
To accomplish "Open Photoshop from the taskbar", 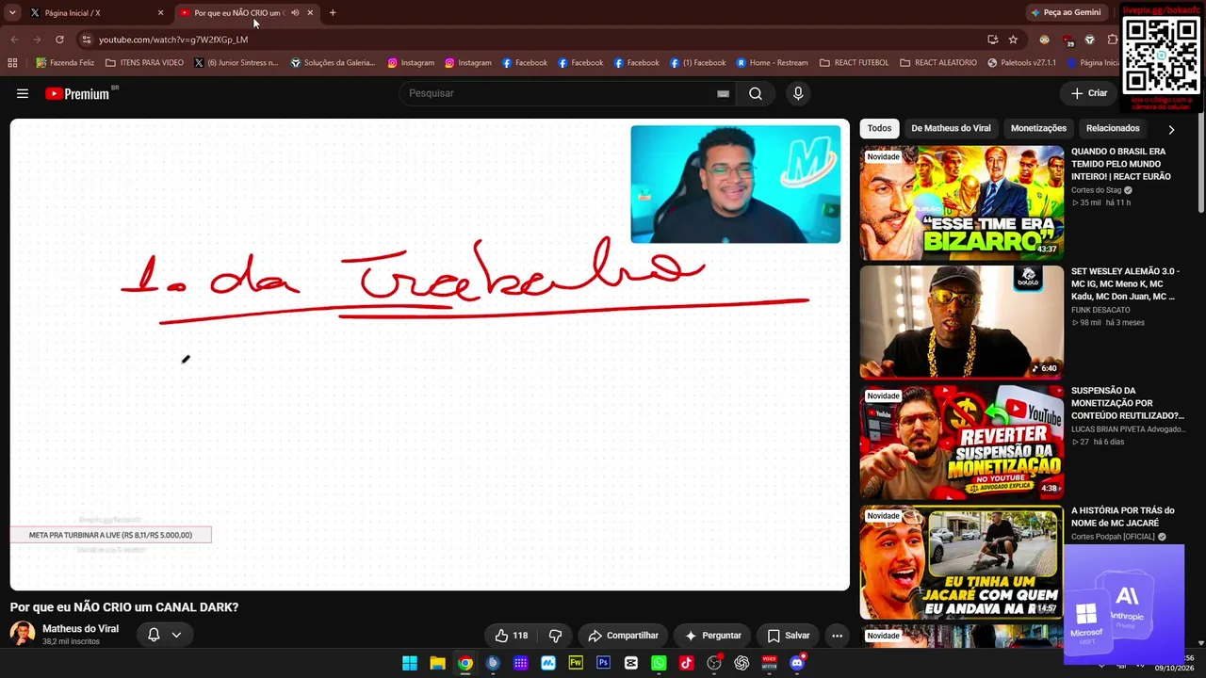I will point(603,663).
